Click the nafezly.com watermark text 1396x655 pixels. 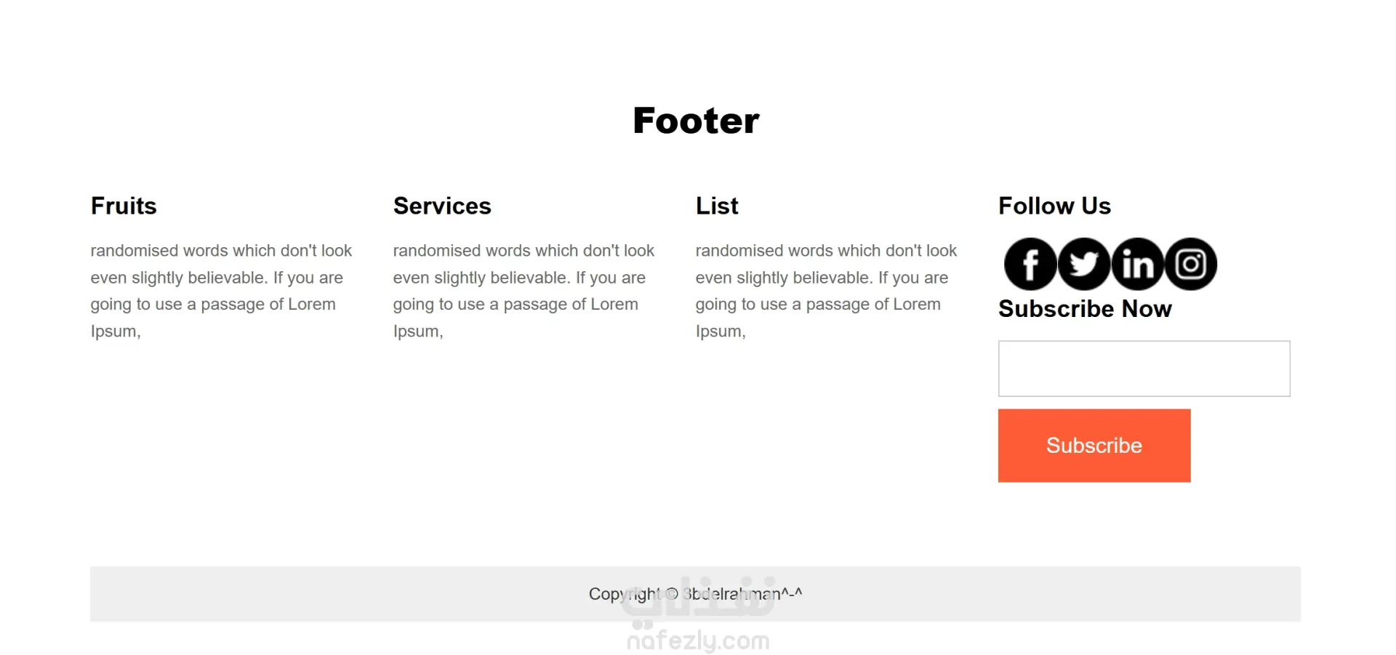click(698, 641)
